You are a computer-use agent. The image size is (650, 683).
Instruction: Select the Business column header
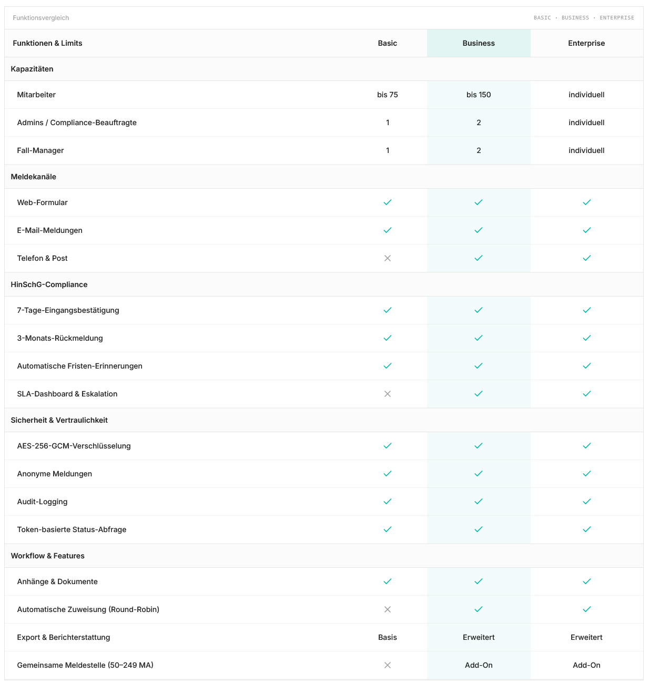(479, 43)
